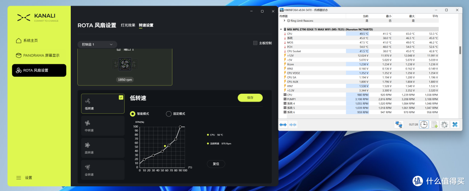The image size is (469, 191).
Task: Click the fan icon beside ROTA 风扇设置 in sidebar
Action: click(19, 71)
